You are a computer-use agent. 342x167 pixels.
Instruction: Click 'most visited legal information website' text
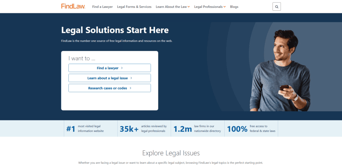(91, 129)
